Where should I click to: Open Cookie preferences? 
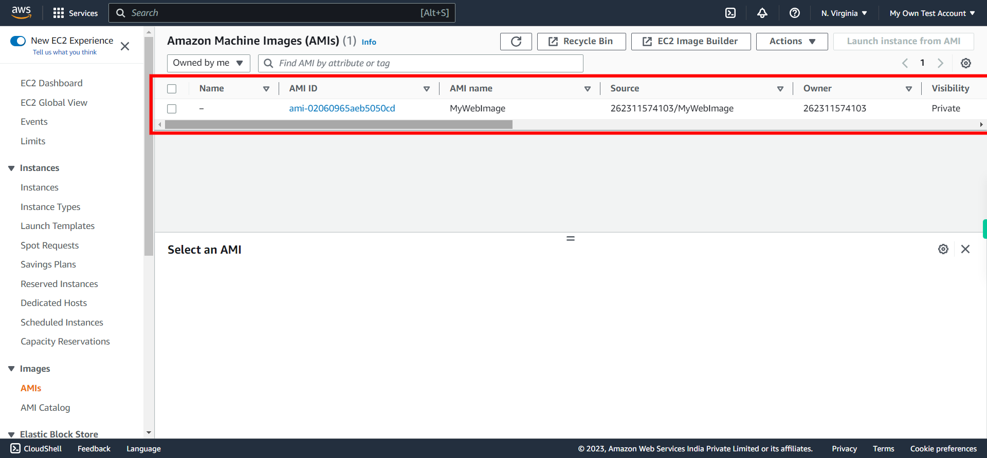(x=943, y=449)
